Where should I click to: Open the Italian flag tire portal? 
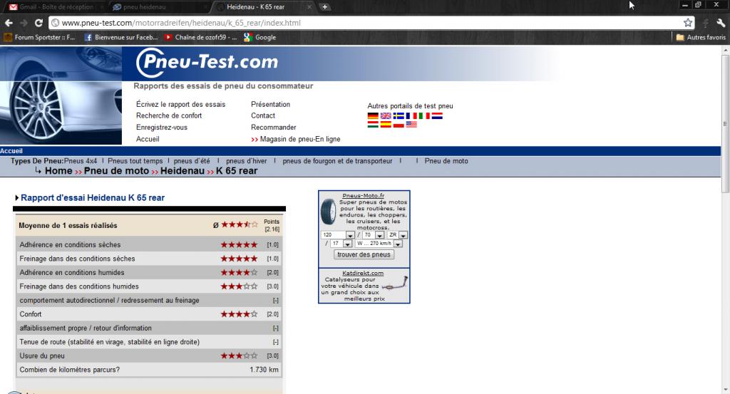point(424,116)
